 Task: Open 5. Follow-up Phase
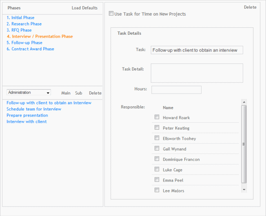point(24,43)
